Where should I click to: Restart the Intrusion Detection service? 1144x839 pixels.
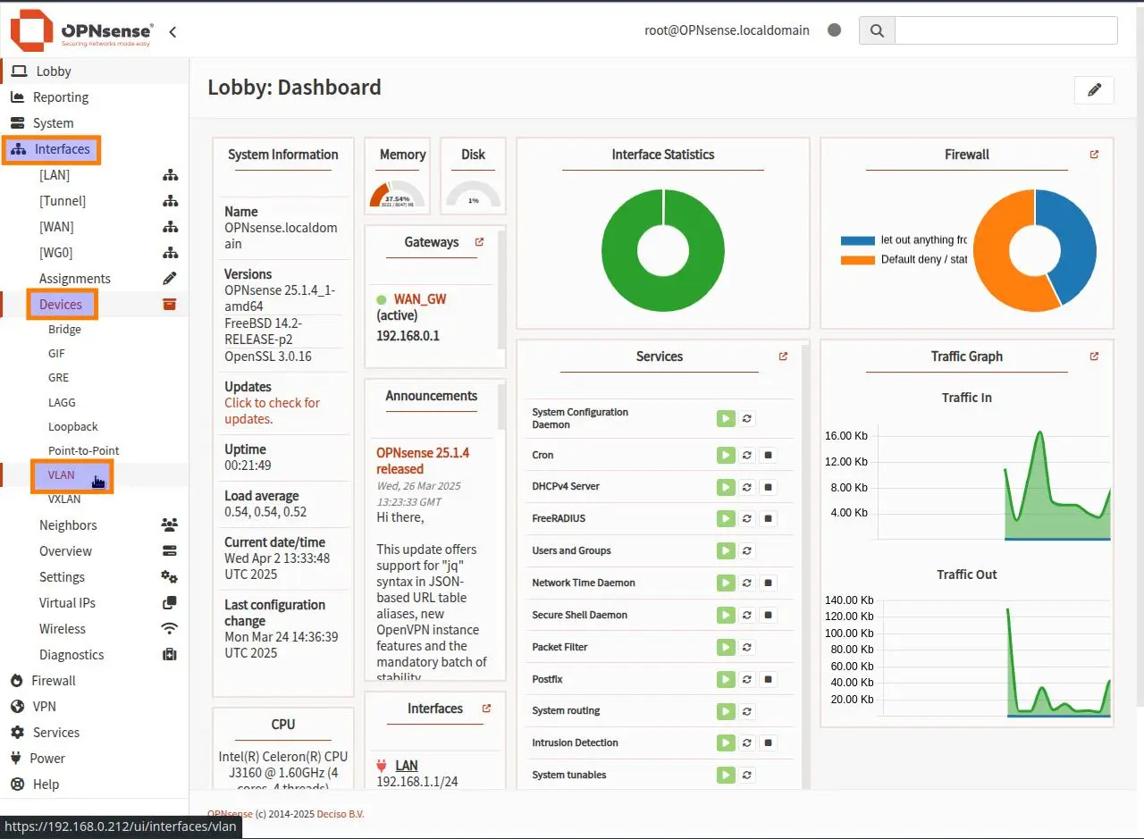(746, 743)
